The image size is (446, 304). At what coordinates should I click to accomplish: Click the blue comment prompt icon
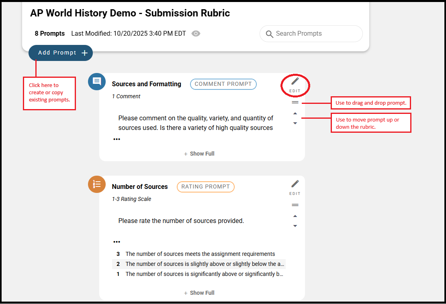coord(97,81)
